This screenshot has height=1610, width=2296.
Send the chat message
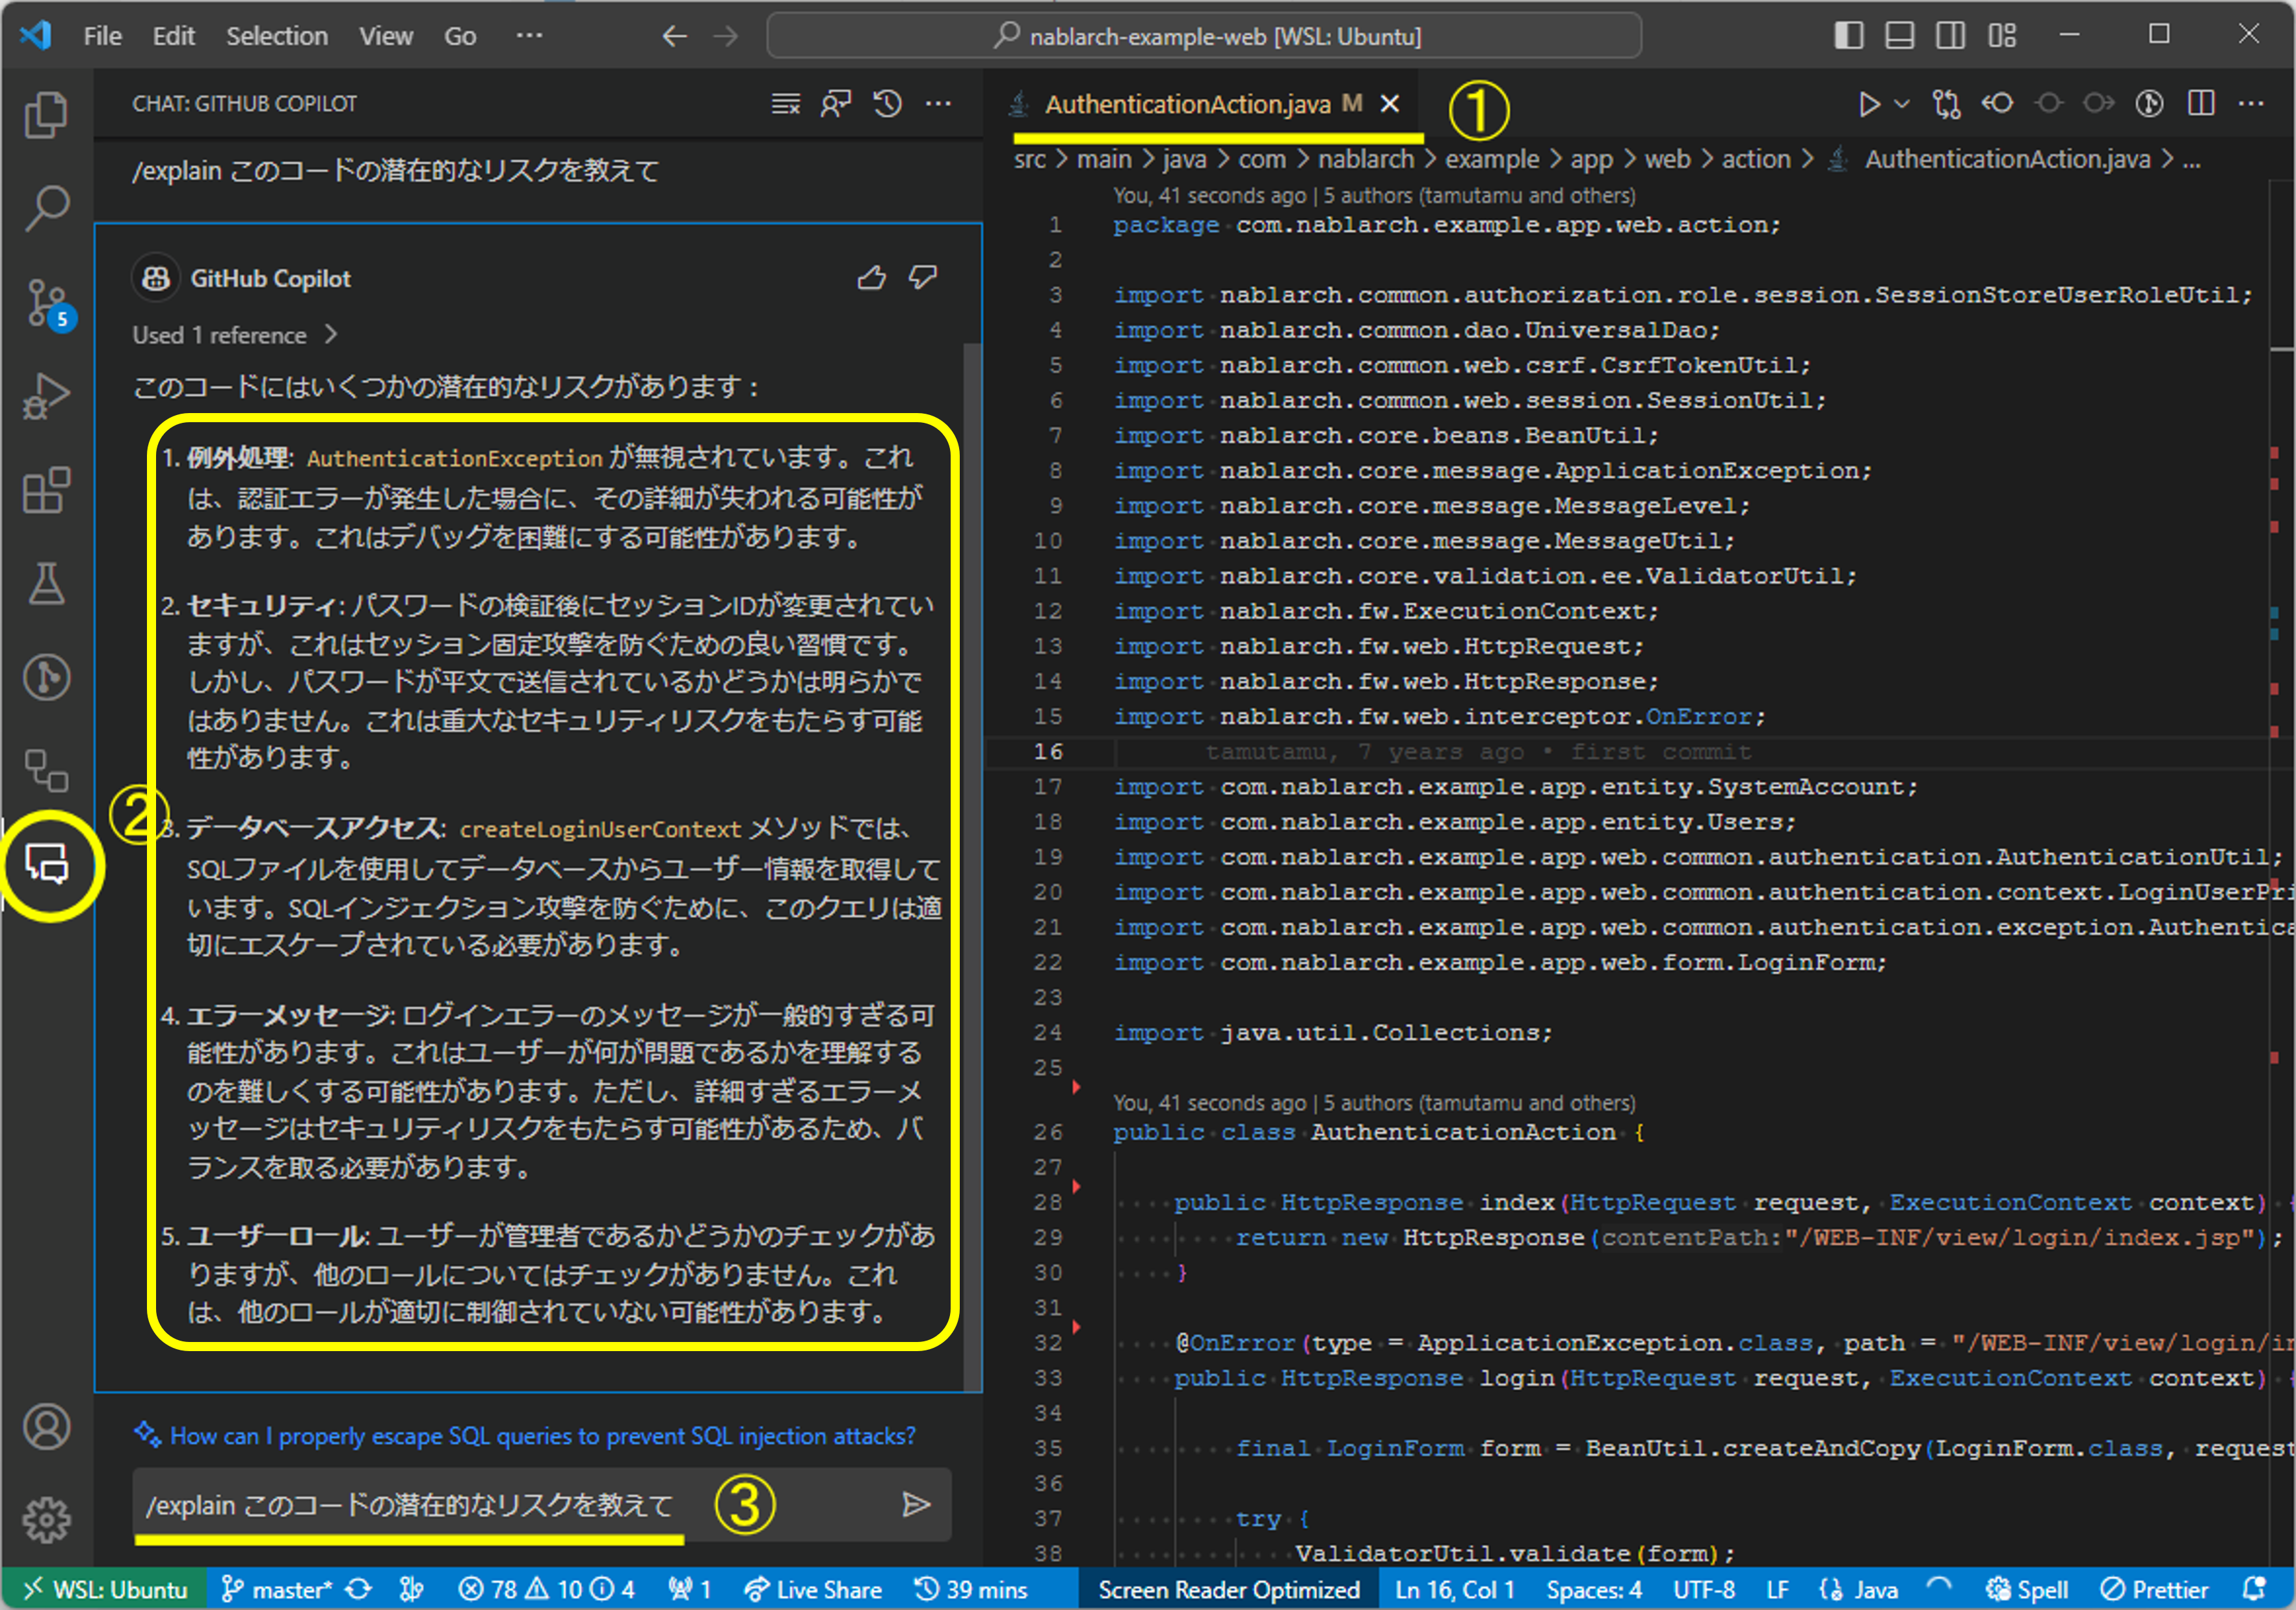point(916,1504)
